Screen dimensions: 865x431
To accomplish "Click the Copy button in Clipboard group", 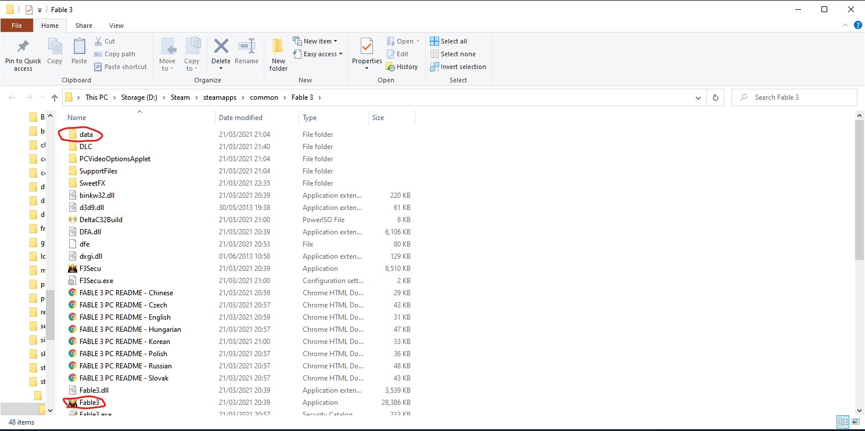I will [55, 51].
